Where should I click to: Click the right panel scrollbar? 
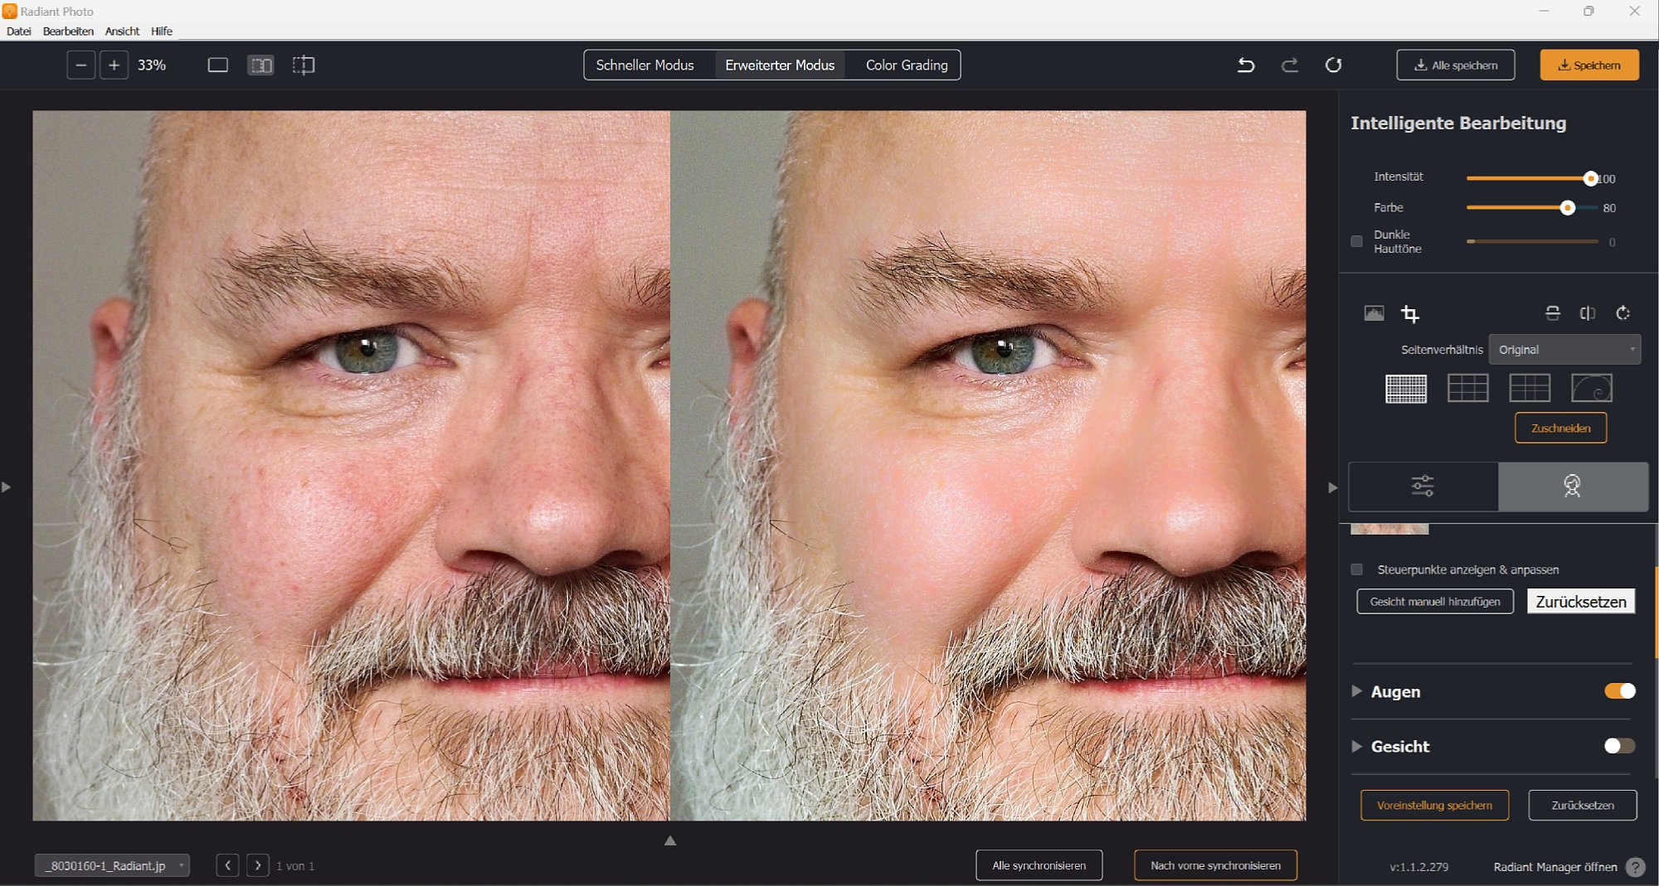click(x=1656, y=613)
